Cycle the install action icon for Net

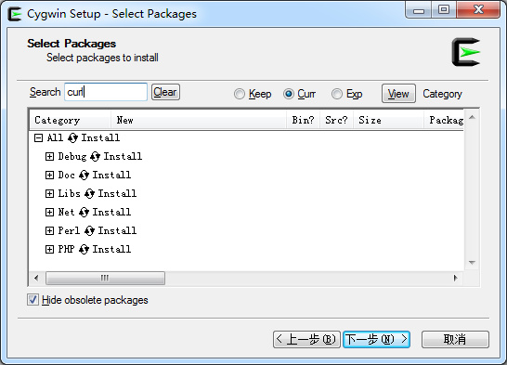[x=84, y=213]
